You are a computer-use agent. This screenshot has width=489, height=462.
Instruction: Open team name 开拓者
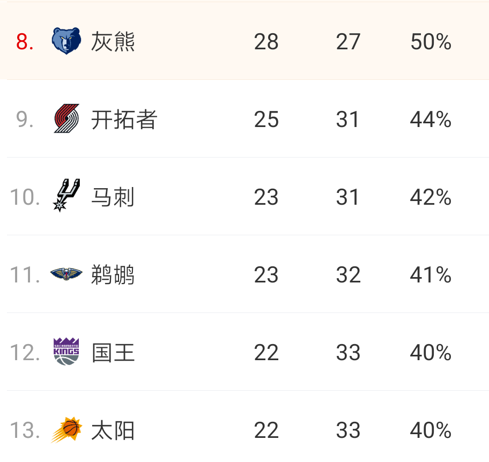click(124, 119)
